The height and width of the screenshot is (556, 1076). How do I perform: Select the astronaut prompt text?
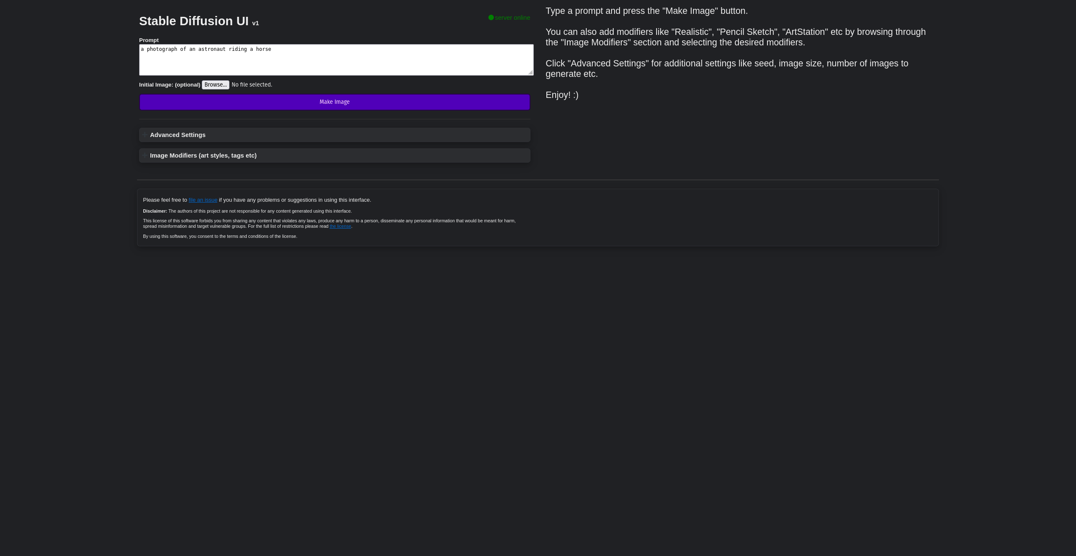tap(206, 49)
